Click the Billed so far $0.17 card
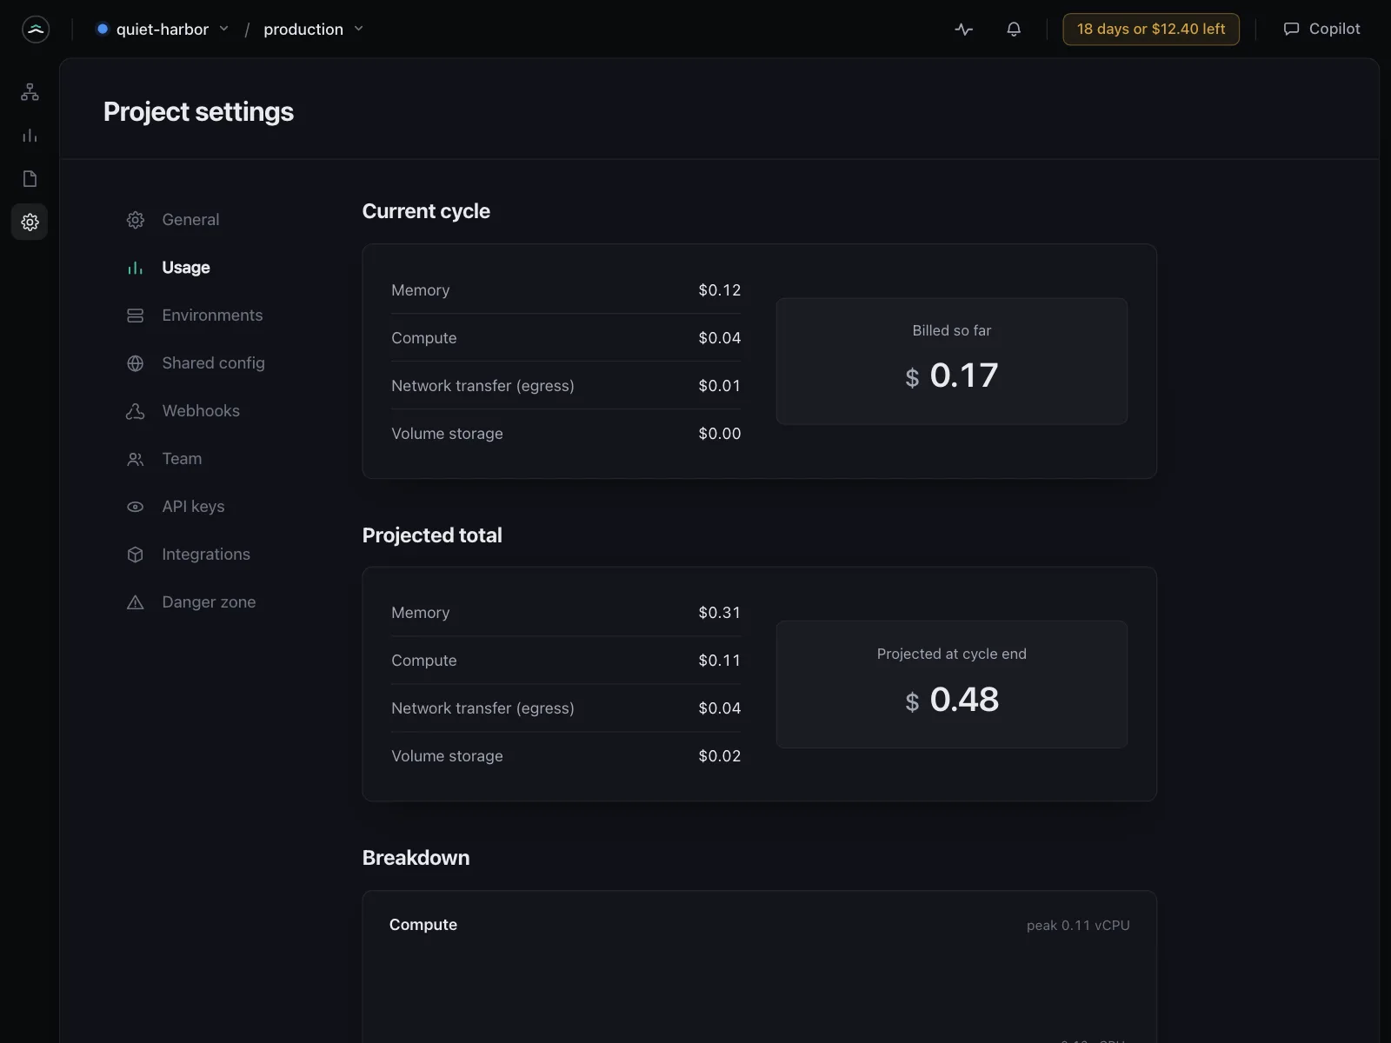 952,362
